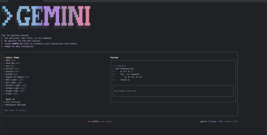Choose the Default Light theme
267x135 pixels.
click(15, 85)
